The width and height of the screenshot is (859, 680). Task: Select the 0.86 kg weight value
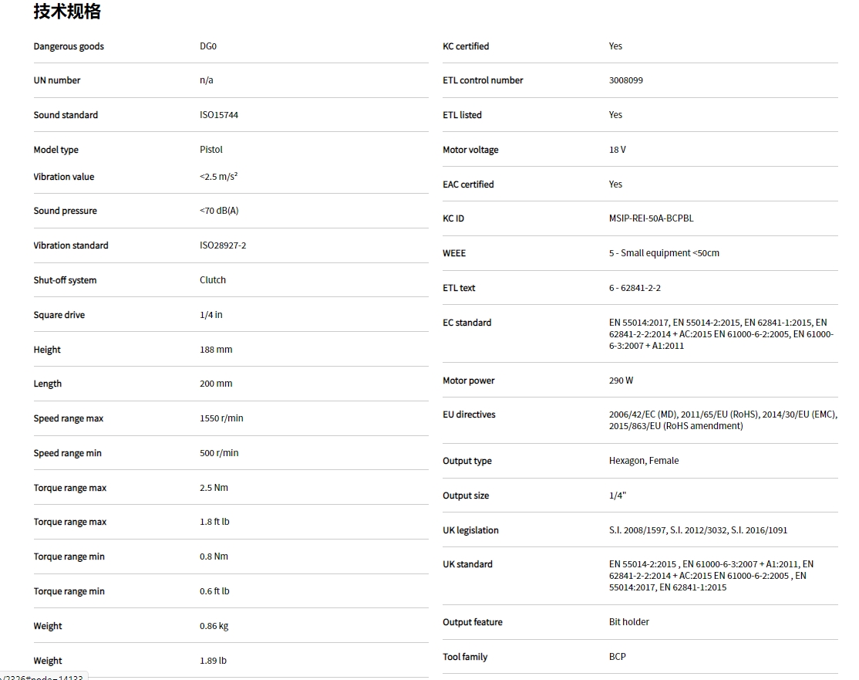click(x=214, y=626)
